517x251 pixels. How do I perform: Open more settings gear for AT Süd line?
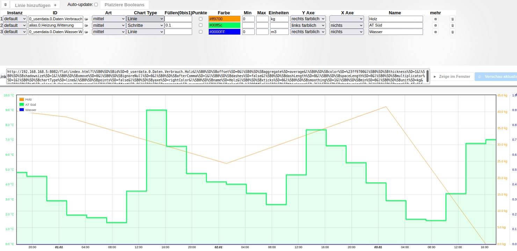(x=435, y=25)
